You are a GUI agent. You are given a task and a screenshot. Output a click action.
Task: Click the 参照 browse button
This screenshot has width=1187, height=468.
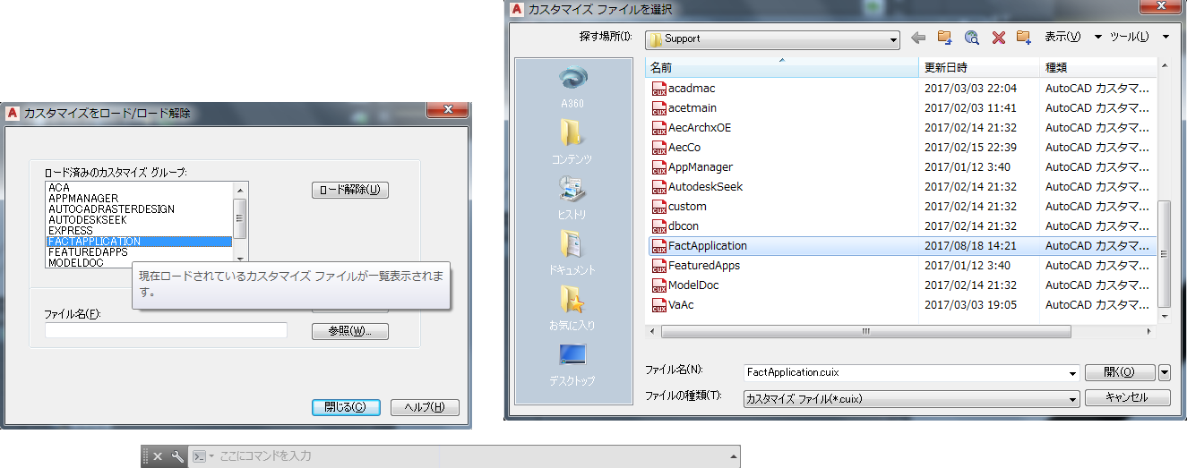[350, 331]
